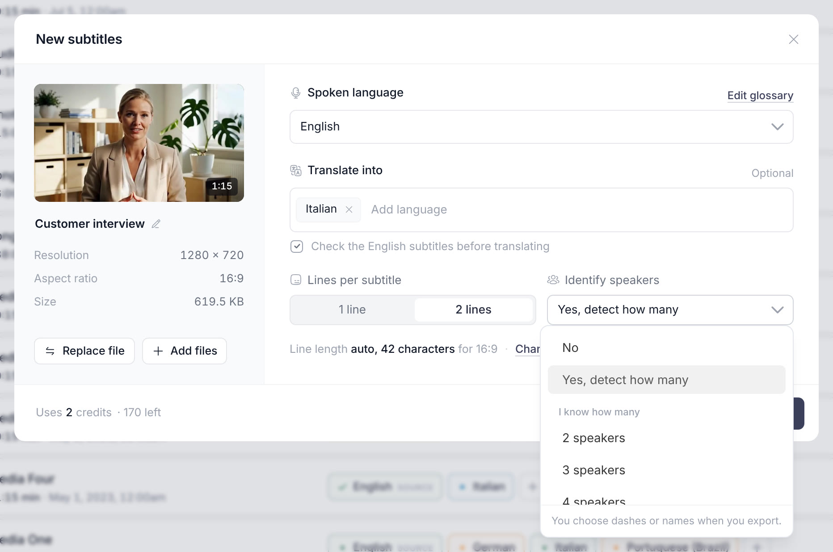833x552 pixels.
Task: Click the 1280 × 720 resolution value
Action: (212, 255)
